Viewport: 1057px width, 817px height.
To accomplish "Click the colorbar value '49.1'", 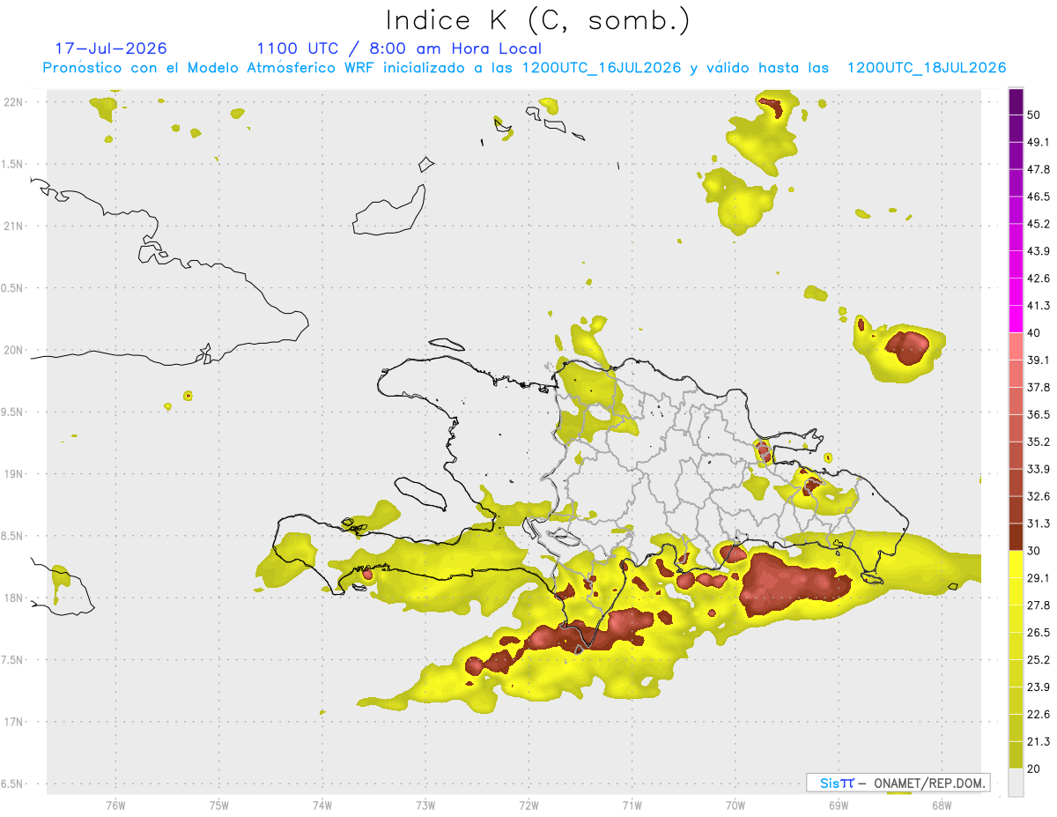I will (1039, 142).
